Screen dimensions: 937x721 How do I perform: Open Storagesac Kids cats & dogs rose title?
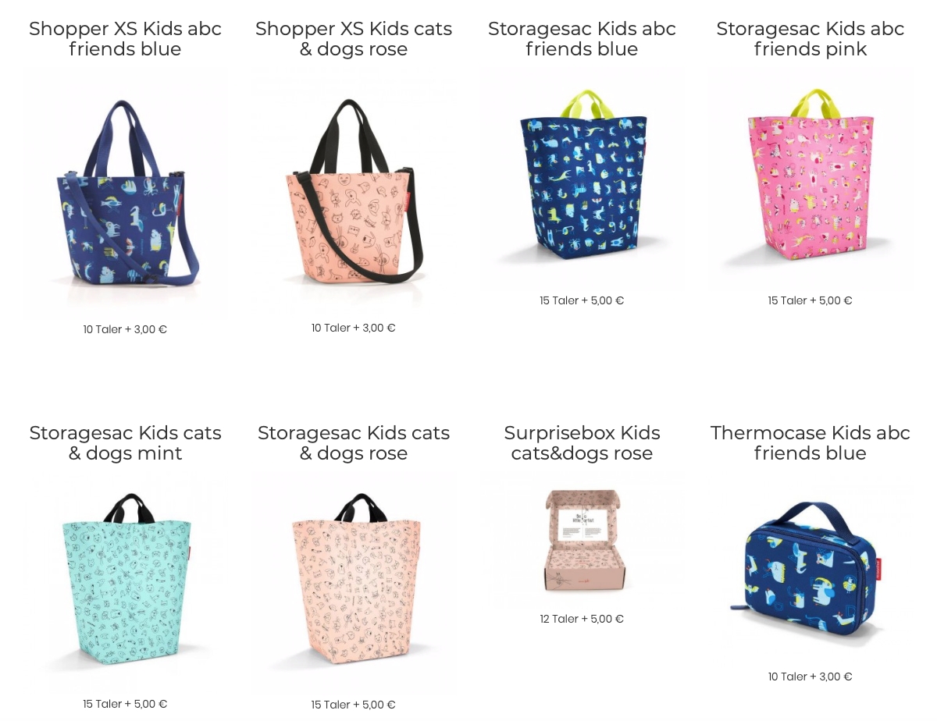[x=354, y=443]
